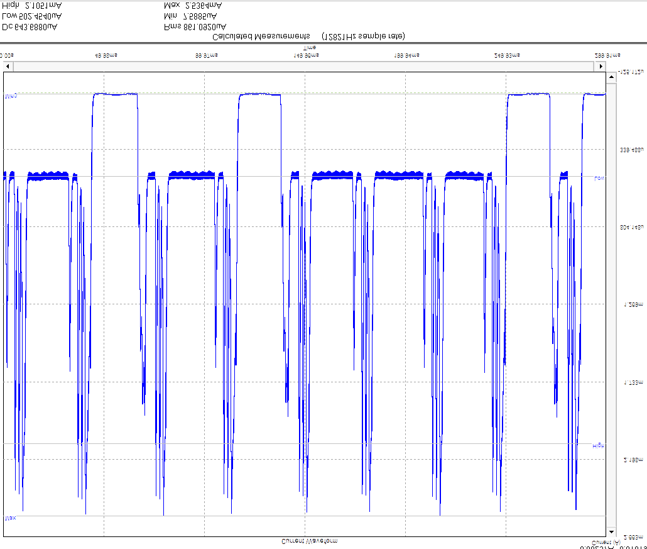Click the 1.269m current axis label
The height and width of the screenshot is (549, 647).
633,305
